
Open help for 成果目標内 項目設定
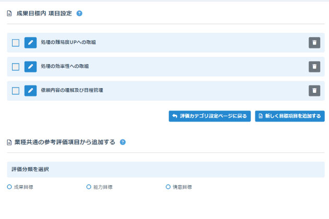tap(79, 14)
